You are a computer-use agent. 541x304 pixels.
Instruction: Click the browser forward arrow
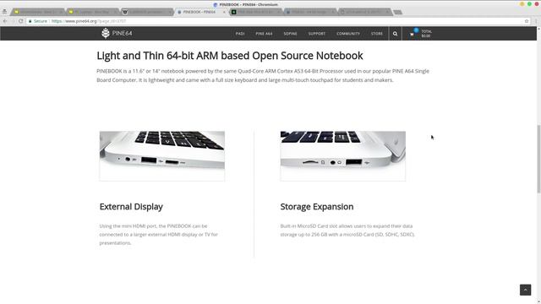(x=13, y=21)
